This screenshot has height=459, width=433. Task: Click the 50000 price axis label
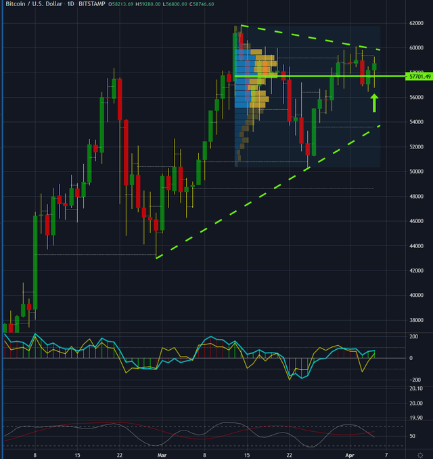coord(416,172)
